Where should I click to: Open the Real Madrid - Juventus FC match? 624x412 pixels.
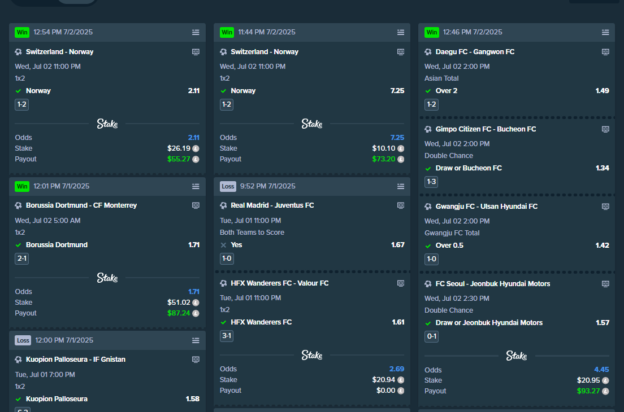click(272, 205)
